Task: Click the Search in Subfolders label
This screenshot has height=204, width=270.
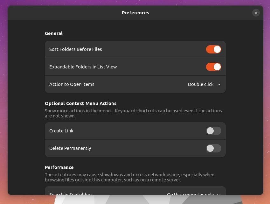Action: (71, 194)
